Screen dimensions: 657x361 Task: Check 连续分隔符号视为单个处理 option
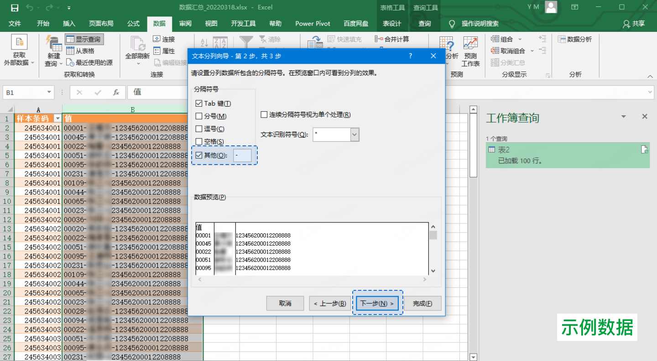(x=263, y=115)
